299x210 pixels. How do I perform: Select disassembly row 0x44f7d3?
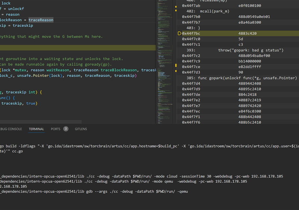point(238,72)
